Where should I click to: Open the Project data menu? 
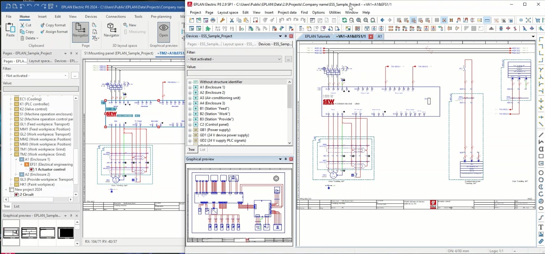(287, 12)
